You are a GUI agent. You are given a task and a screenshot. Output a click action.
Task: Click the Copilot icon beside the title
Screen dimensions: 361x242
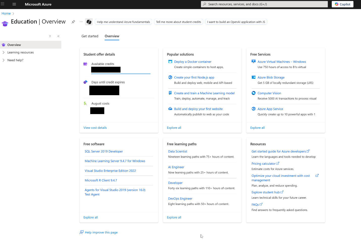pos(89,22)
